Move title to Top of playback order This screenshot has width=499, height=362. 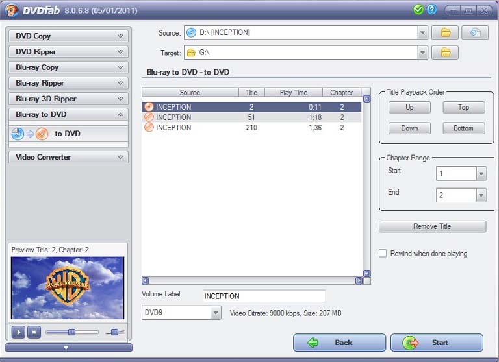tap(464, 107)
